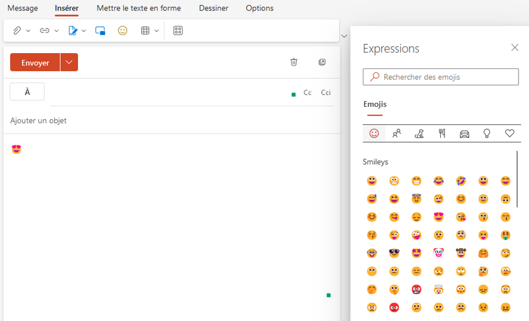Select the travel car emoji category
Image resolution: width=529 pixels, height=321 pixels.
(x=464, y=134)
